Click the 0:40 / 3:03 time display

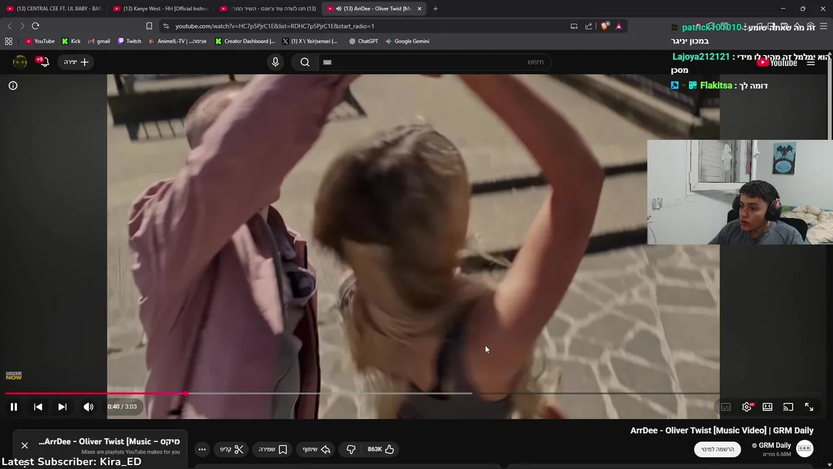point(122,406)
